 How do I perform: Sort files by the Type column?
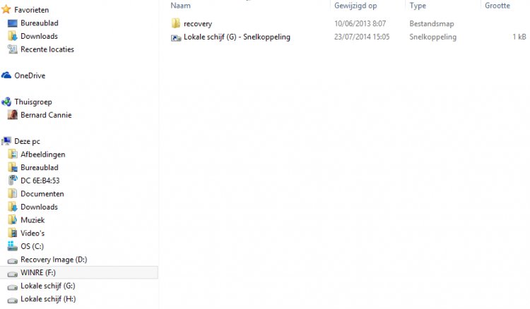click(418, 6)
